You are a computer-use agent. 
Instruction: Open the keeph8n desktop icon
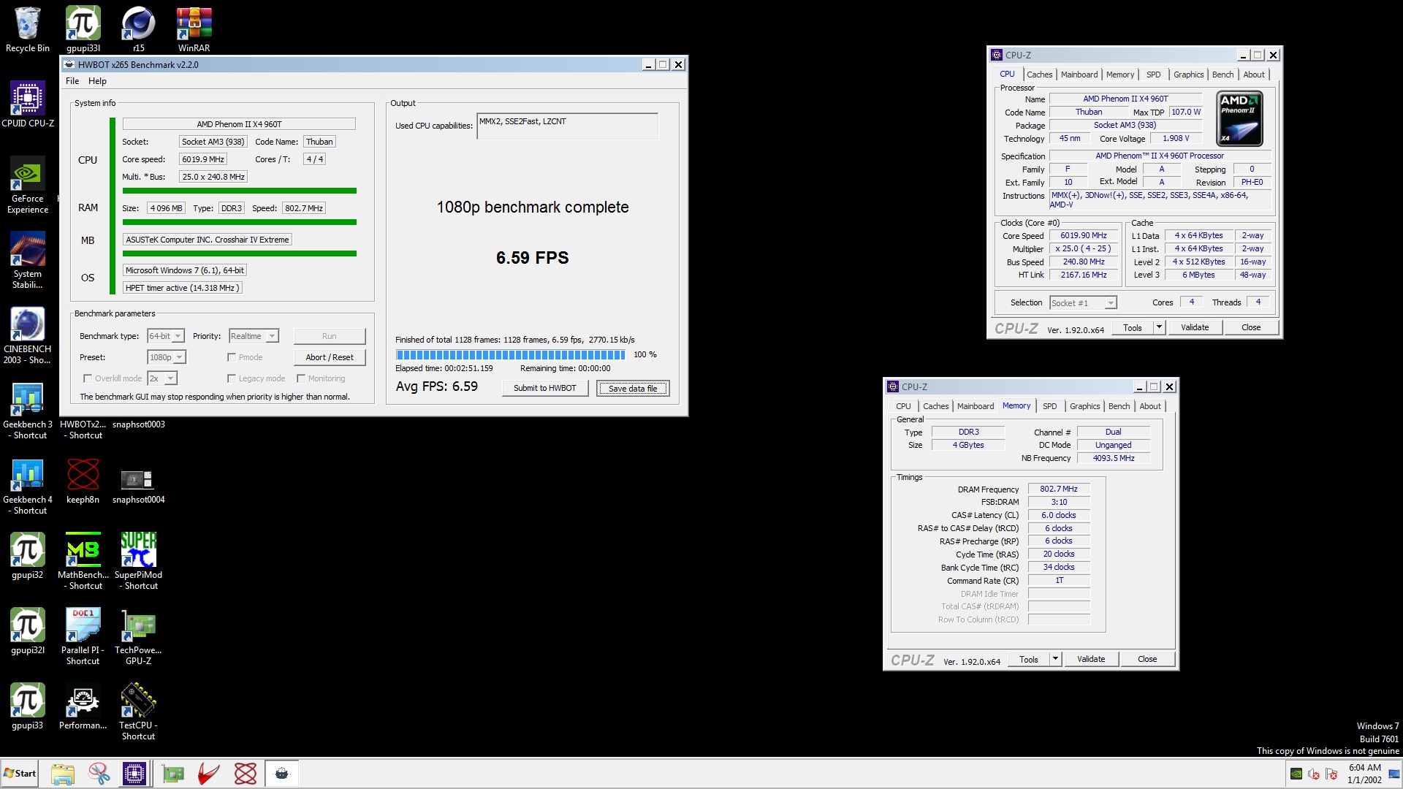click(x=83, y=481)
